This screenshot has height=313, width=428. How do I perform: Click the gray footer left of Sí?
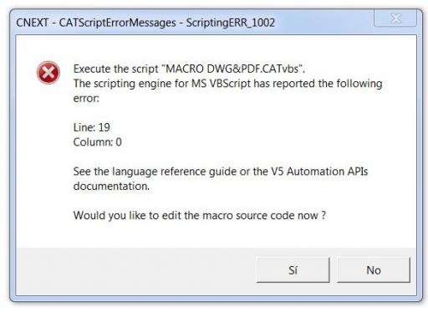pyautogui.click(x=136, y=270)
